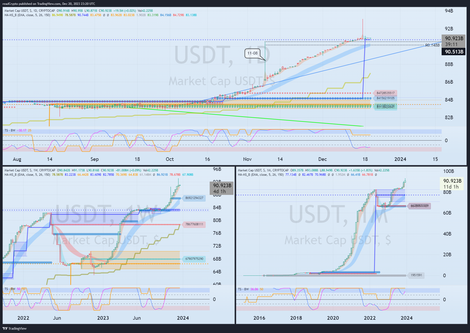The image size is (470, 333).
Task: Click the 'Oct' date label on the 1D time axis
Action: pos(170,159)
